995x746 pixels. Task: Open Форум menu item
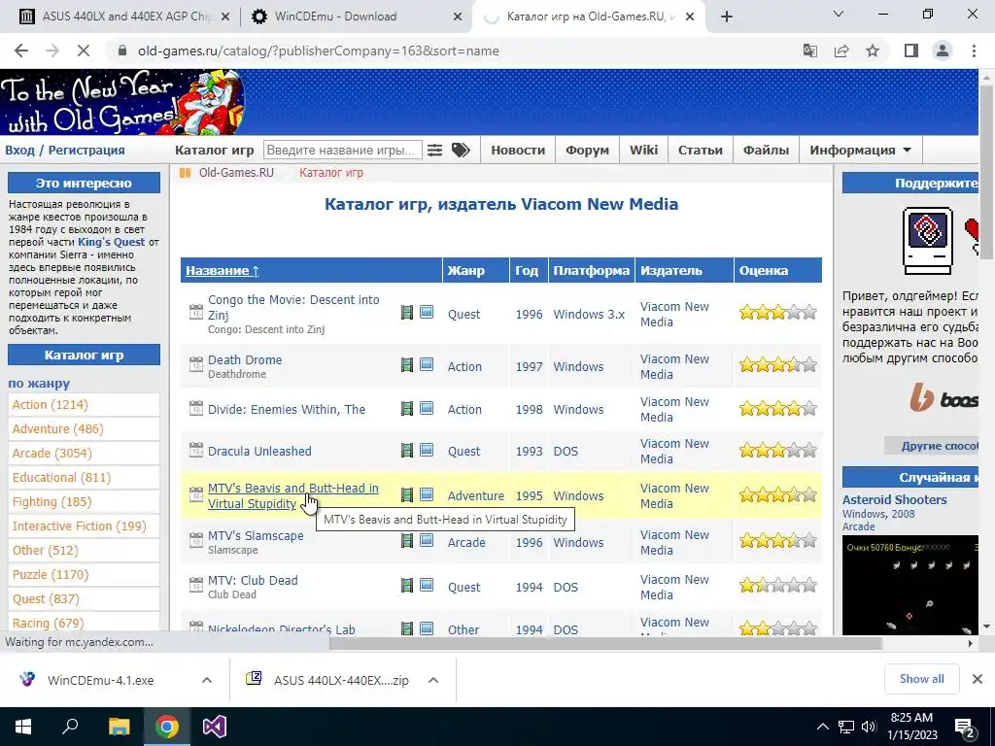[587, 151]
